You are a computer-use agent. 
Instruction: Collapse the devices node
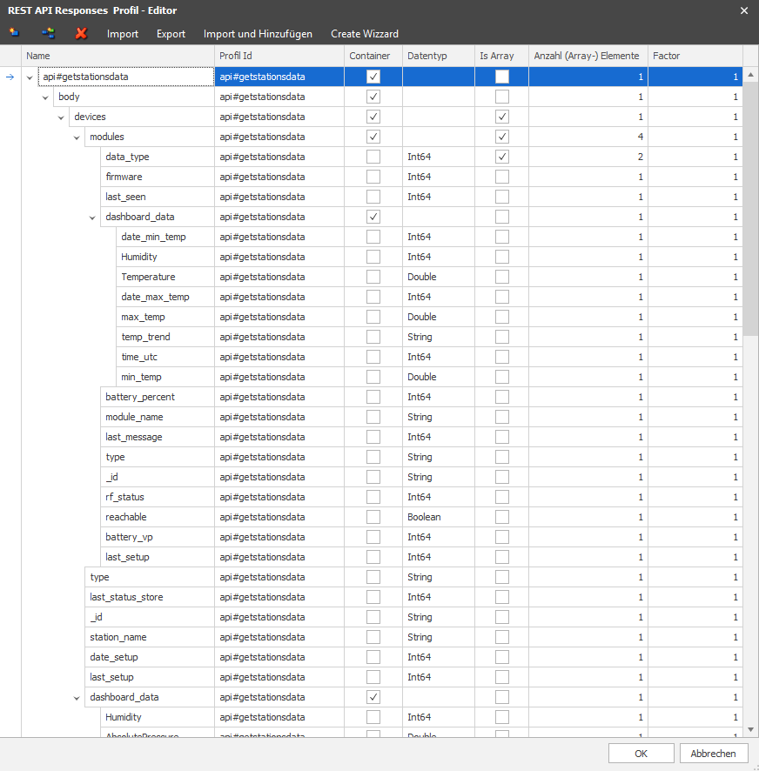pyautogui.click(x=61, y=117)
